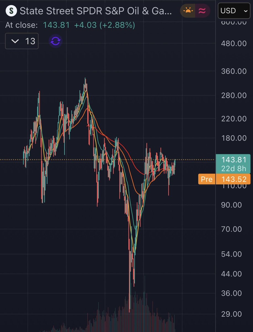Click the 480.00 price axis label
The image size is (253, 332).
[234, 43]
